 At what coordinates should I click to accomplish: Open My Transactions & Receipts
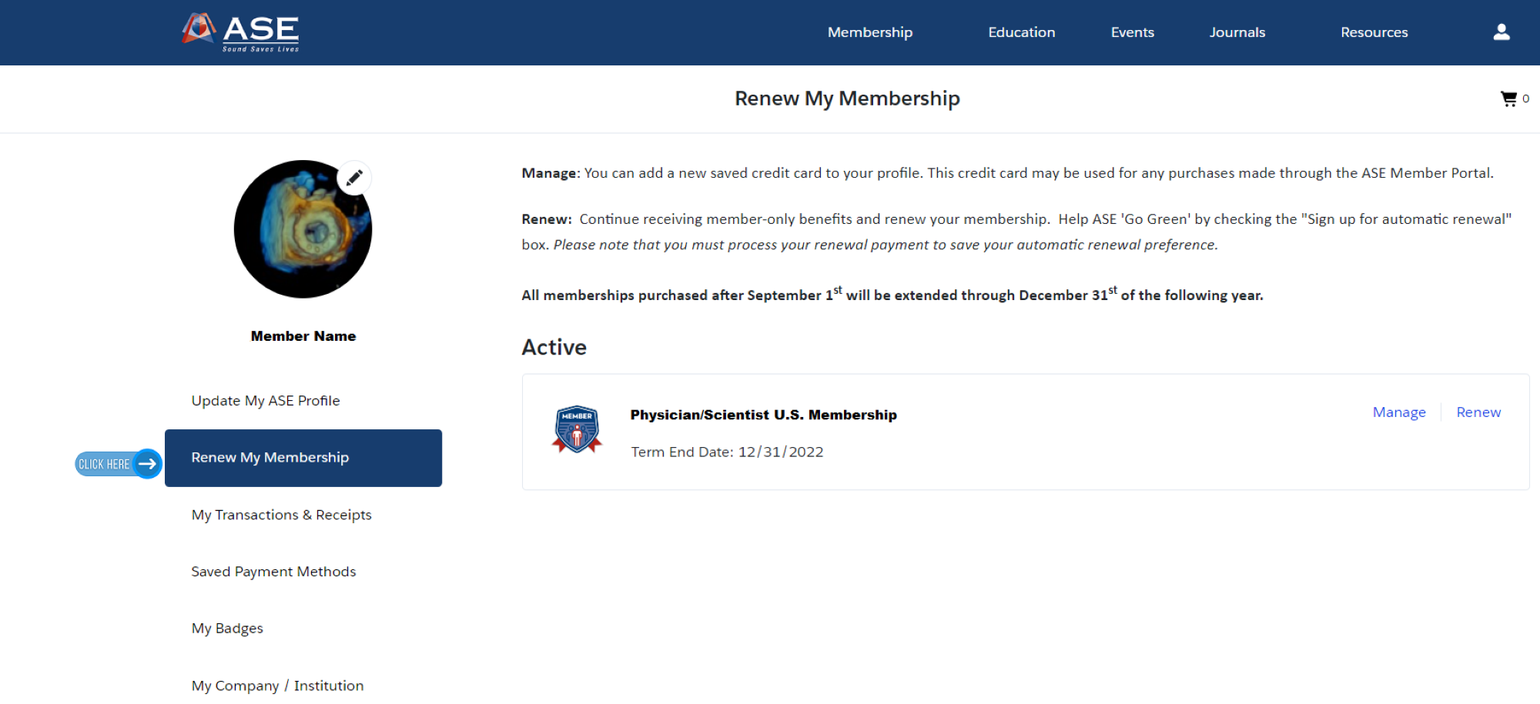pyautogui.click(x=281, y=515)
